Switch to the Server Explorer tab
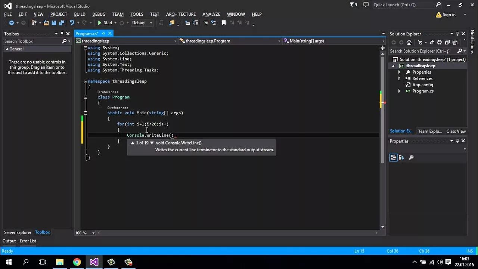The height and width of the screenshot is (269, 478). [x=18, y=232]
